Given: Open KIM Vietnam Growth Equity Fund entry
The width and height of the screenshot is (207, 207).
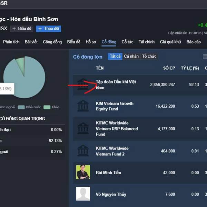Looking at the screenshot, I should (x=115, y=106).
